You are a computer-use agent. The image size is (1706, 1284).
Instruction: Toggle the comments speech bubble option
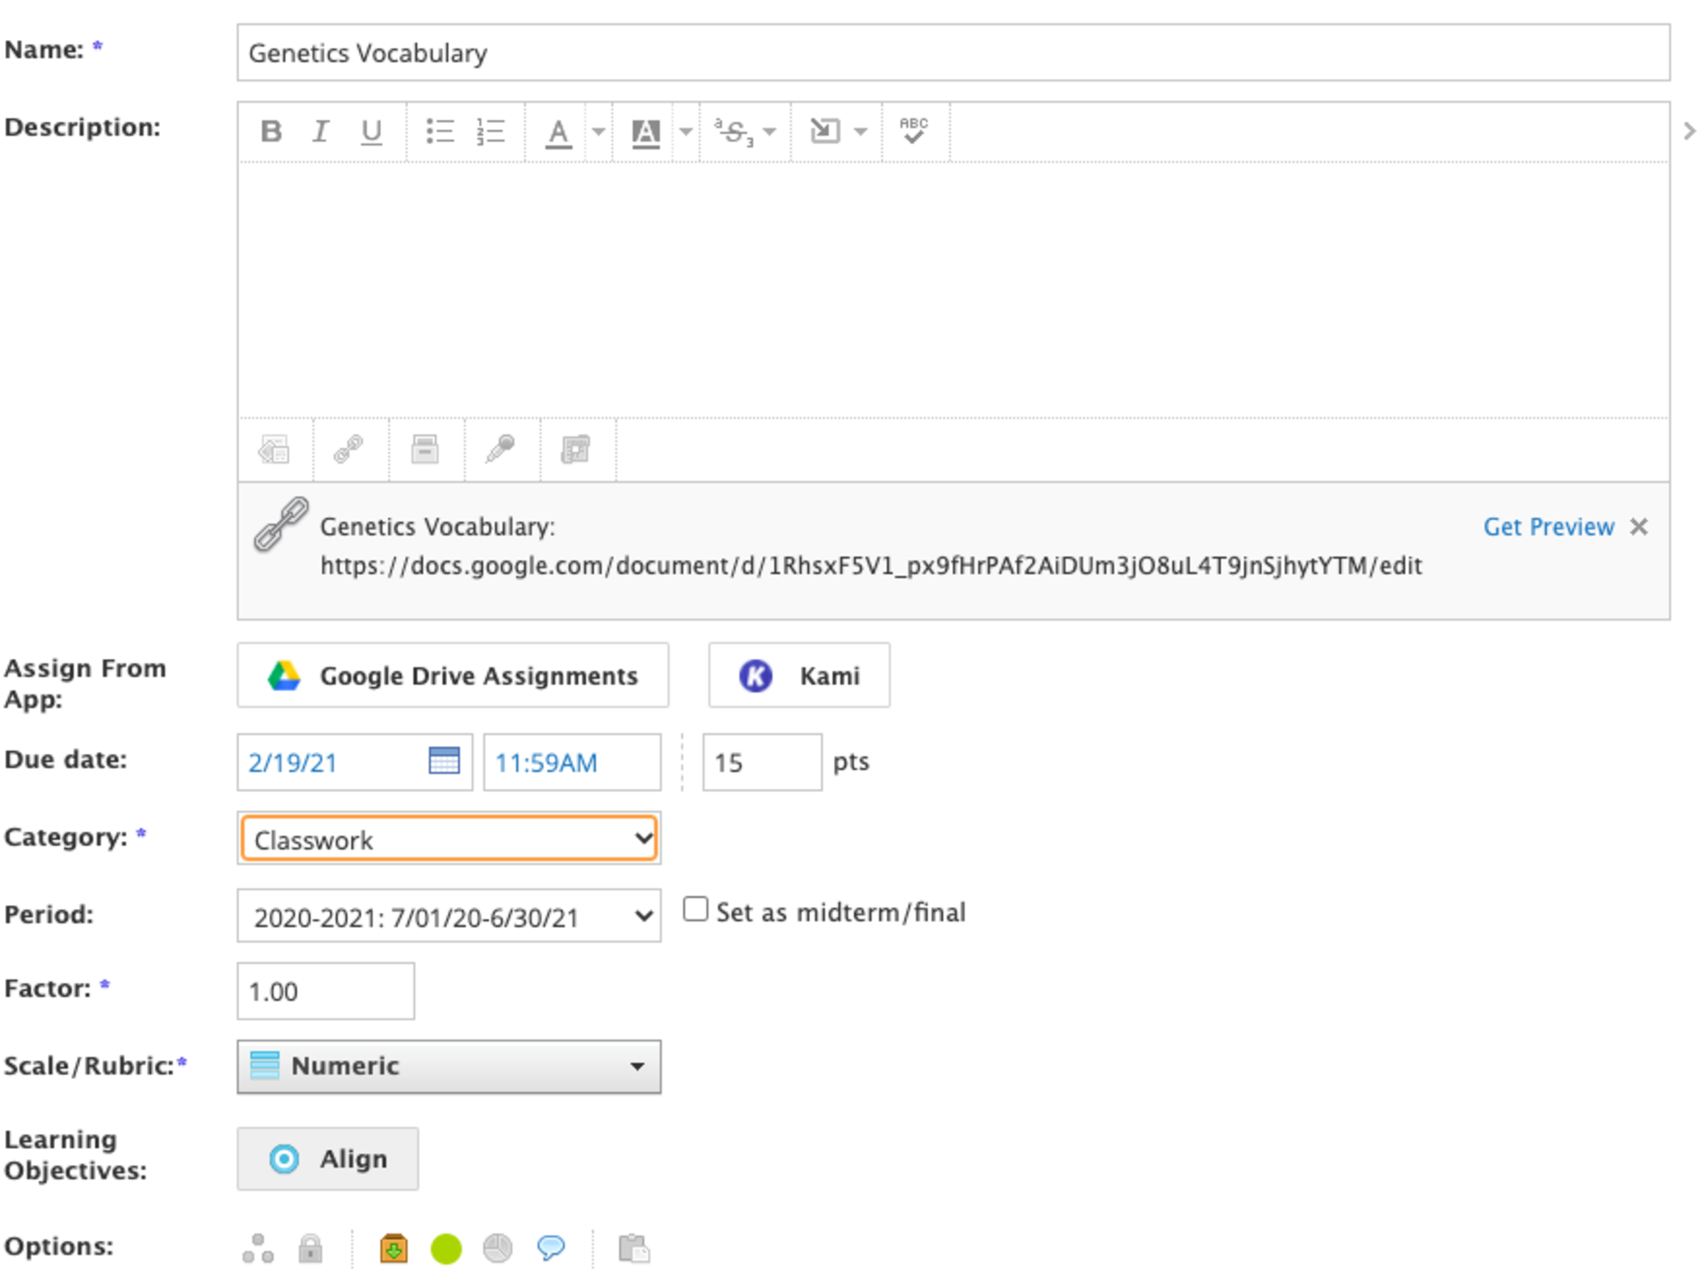pyautogui.click(x=551, y=1247)
